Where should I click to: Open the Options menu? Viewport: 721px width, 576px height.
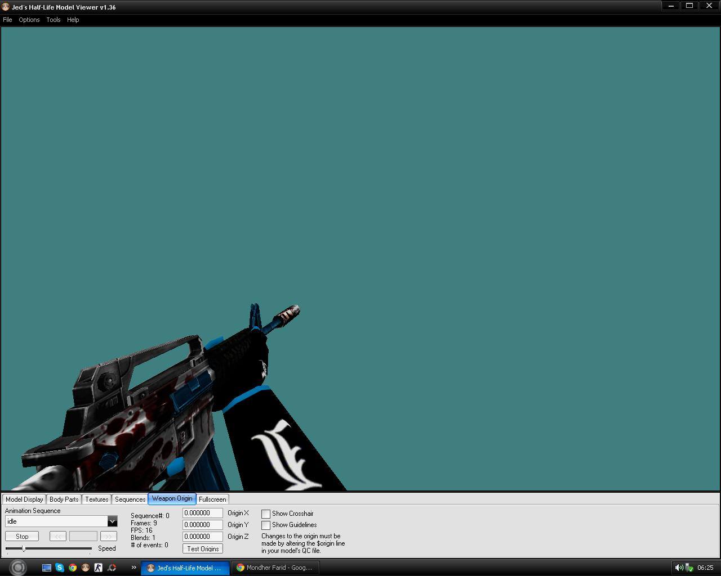coord(29,20)
